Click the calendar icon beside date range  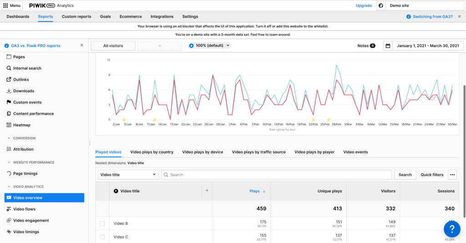pyautogui.click(x=388, y=46)
